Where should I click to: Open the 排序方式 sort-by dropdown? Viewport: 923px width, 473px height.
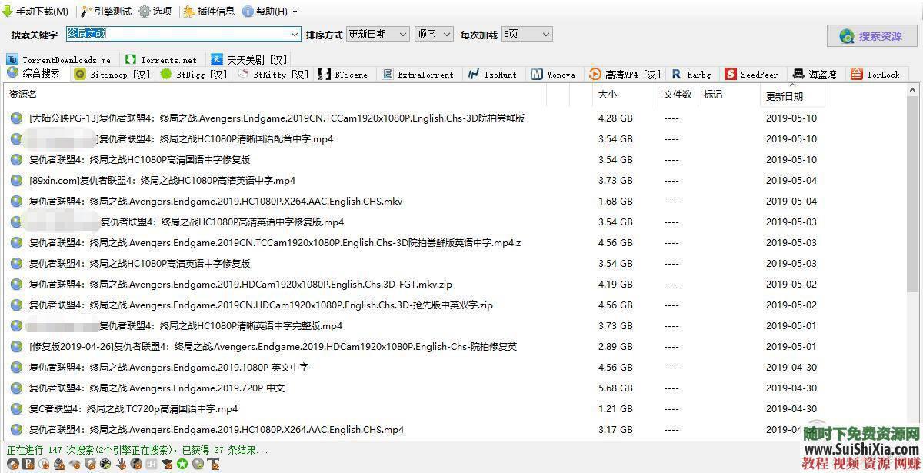(x=377, y=34)
